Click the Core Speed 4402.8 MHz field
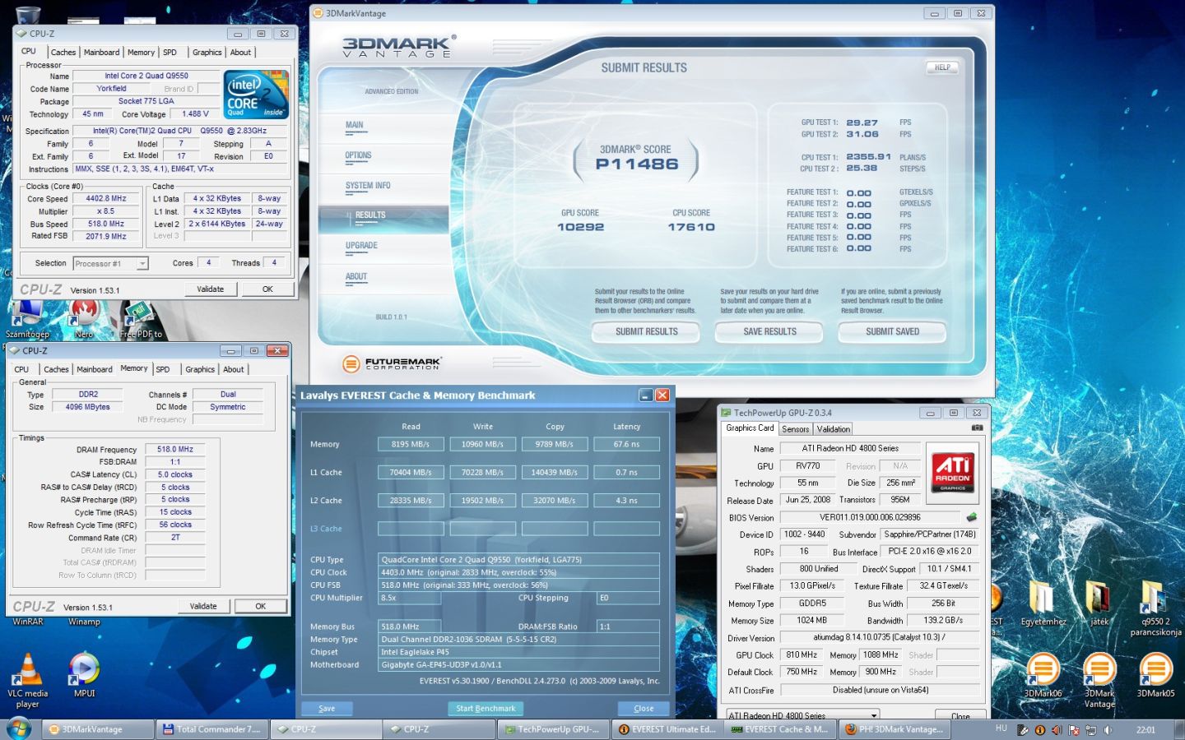1185x740 pixels. [x=106, y=198]
